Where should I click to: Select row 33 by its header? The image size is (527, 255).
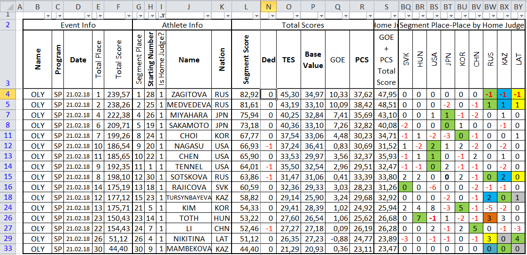8,249
